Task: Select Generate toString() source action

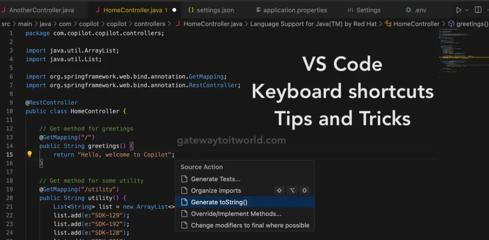Action: coord(219,202)
